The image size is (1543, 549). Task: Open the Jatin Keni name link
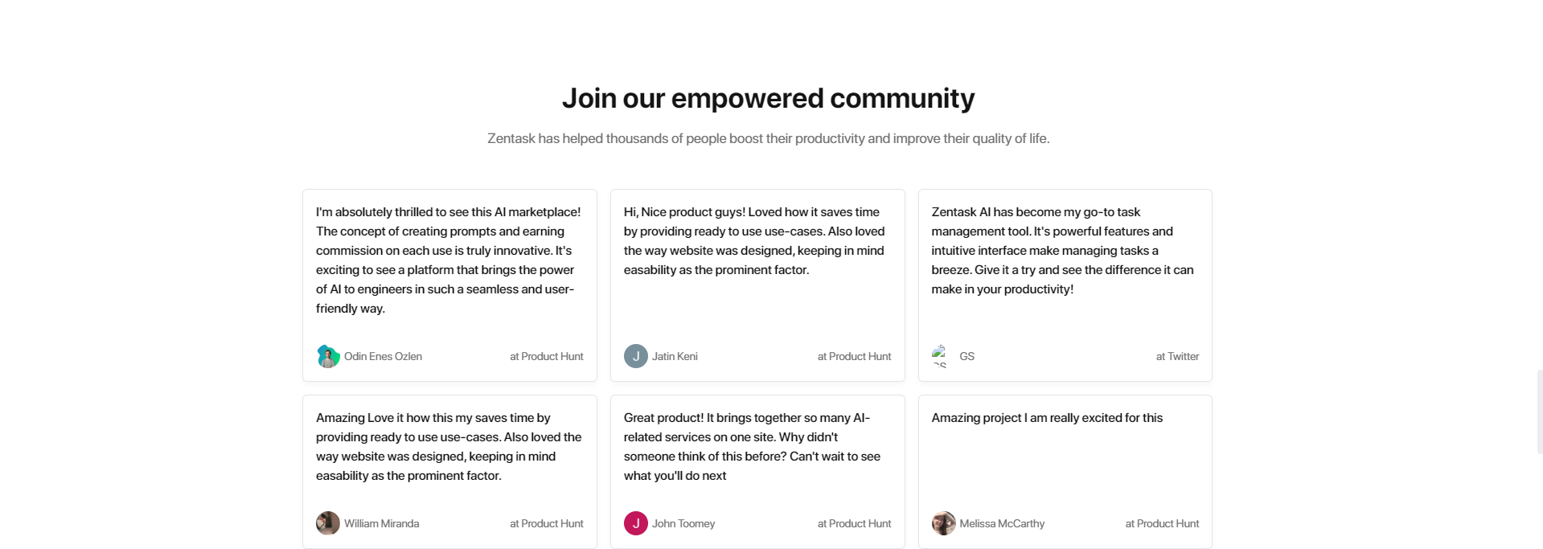[x=675, y=356]
